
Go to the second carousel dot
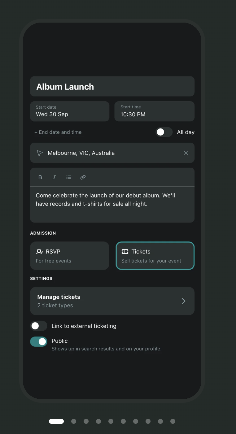click(74, 421)
